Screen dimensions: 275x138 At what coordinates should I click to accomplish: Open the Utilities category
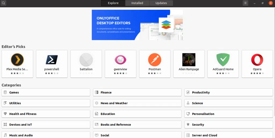click(46, 103)
